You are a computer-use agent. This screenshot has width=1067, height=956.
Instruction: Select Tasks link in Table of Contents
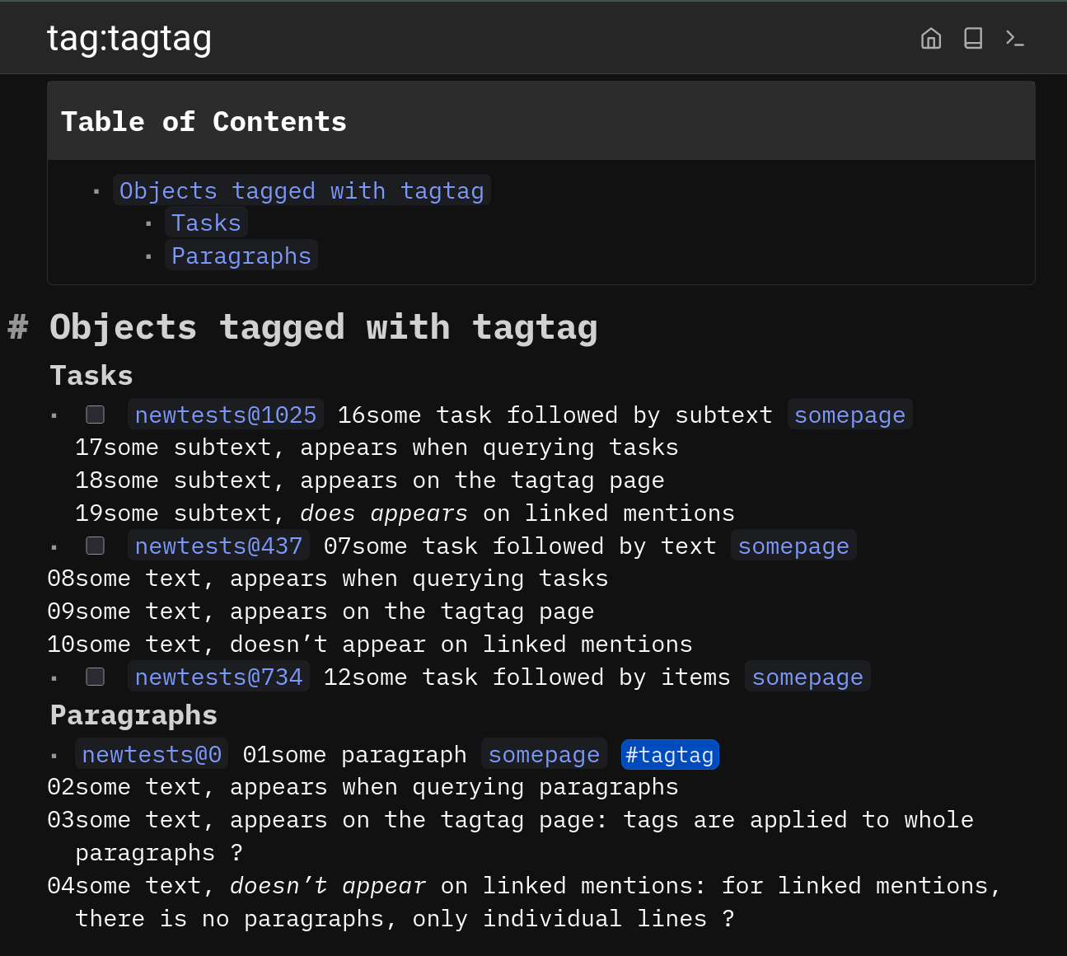tap(206, 223)
